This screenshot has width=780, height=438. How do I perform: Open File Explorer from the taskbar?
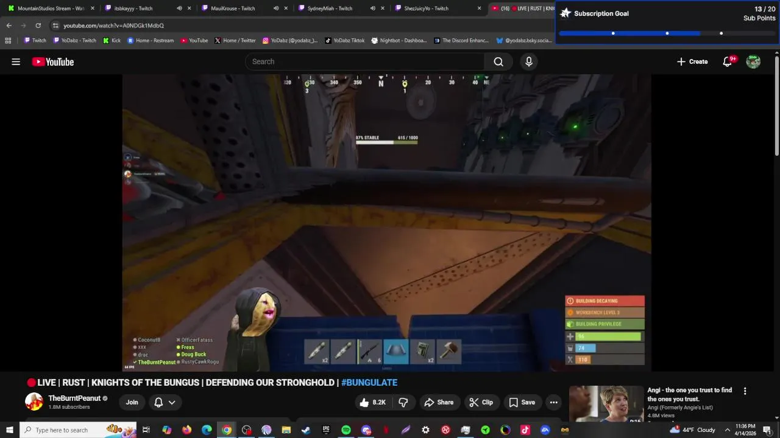click(286, 430)
